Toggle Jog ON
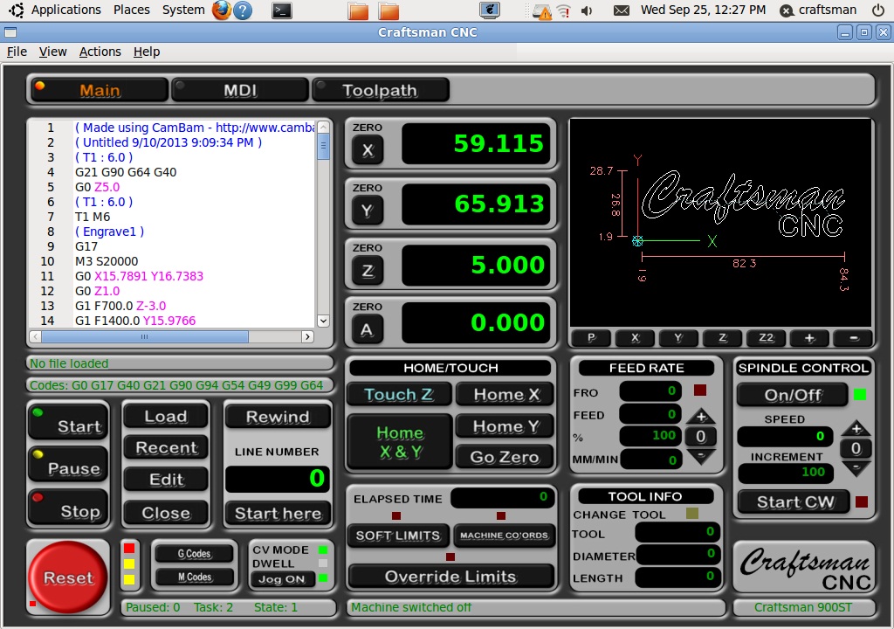 [282, 579]
